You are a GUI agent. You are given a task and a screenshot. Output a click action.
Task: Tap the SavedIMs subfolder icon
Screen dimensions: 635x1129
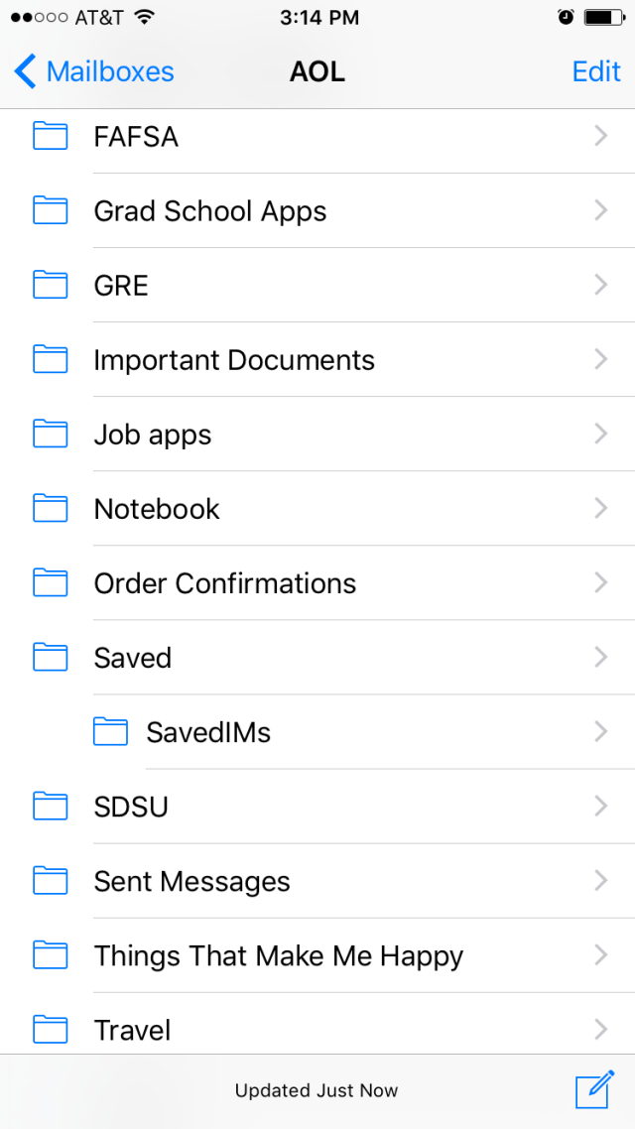pos(110,732)
